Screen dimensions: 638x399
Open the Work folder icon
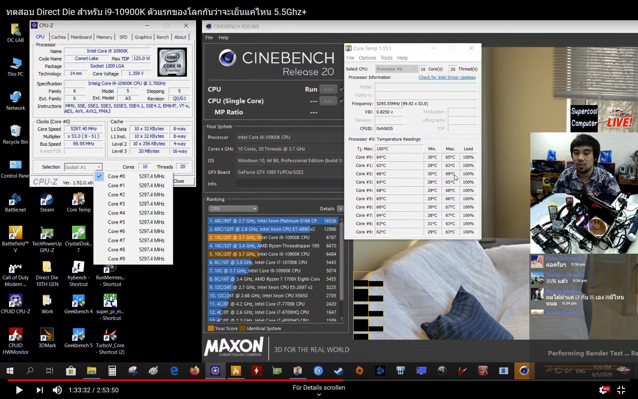(47, 304)
